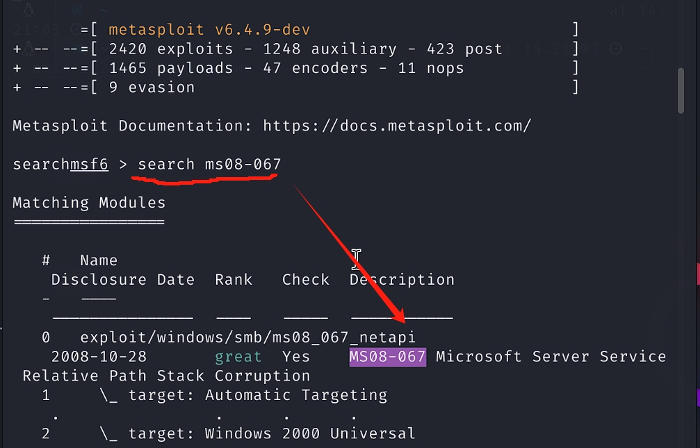The height and width of the screenshot is (448, 700).
Task: Click the "Description" column header
Action: [402, 280]
